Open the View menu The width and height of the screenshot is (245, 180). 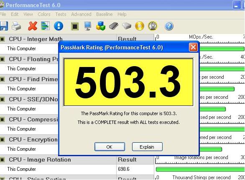click(28, 14)
